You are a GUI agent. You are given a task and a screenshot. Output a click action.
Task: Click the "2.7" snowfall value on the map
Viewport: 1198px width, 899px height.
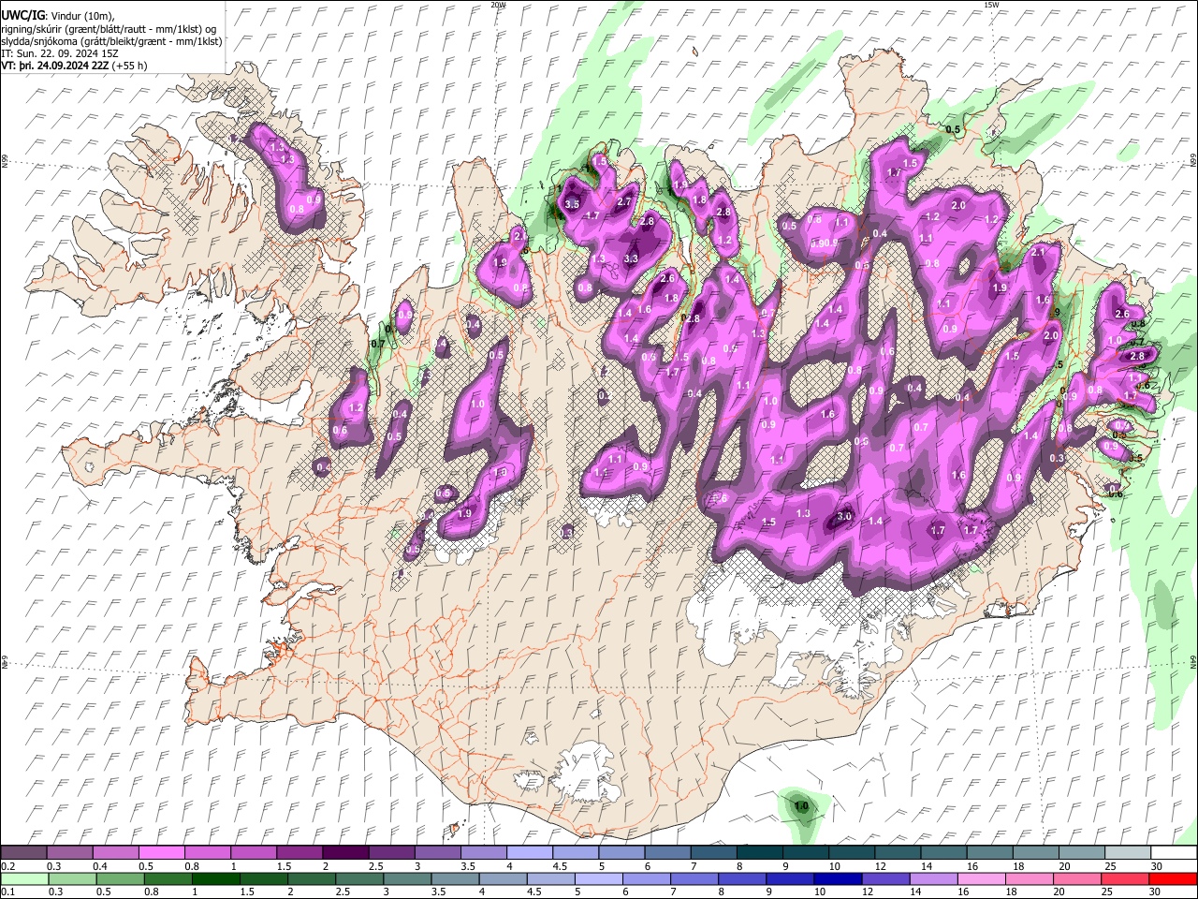point(625,201)
